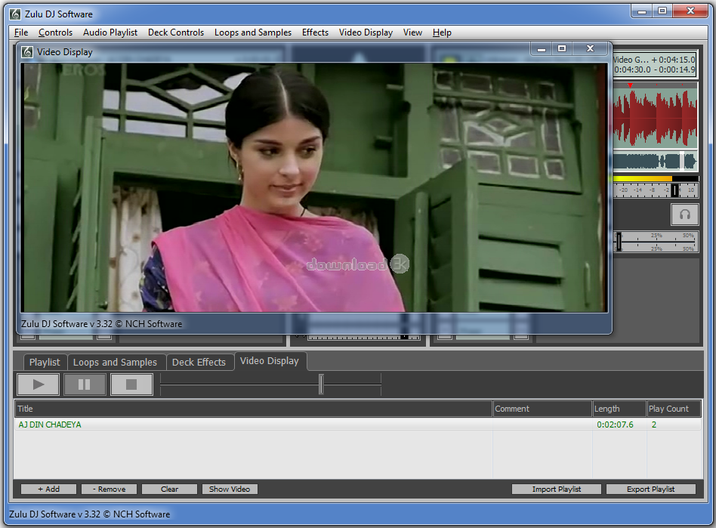Click the + Add button
Viewport: 716px width, 528px height.
point(48,489)
